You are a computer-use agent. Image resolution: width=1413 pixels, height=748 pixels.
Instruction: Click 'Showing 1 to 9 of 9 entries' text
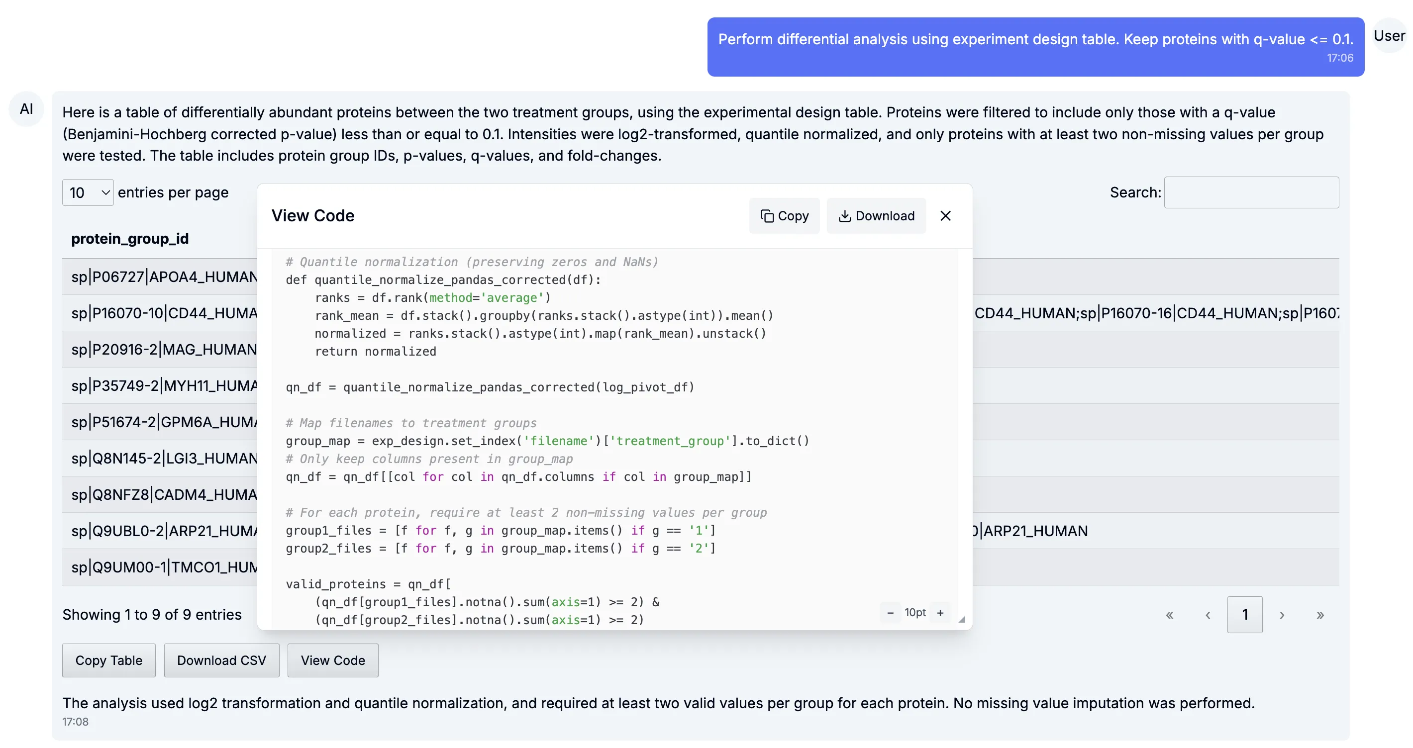[x=152, y=614]
